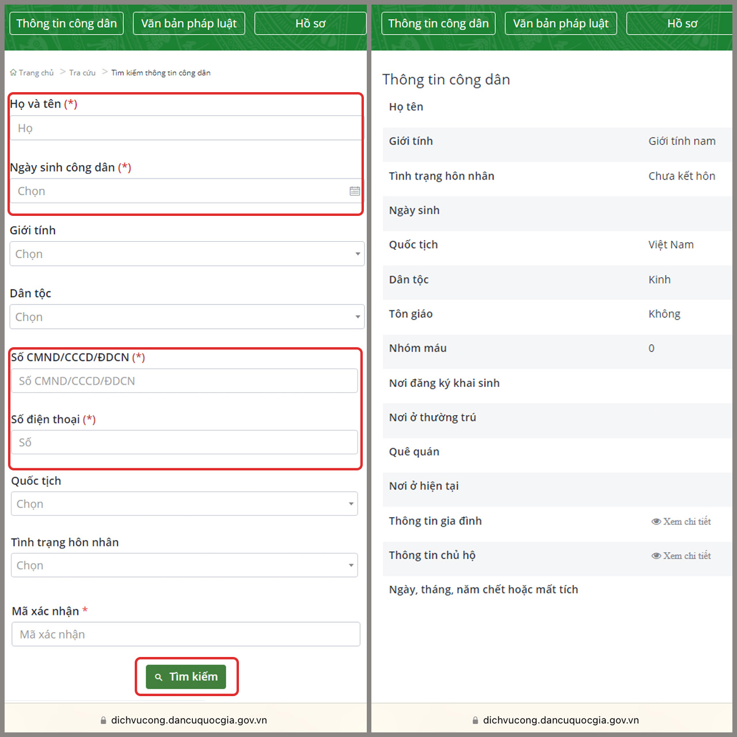Click the 'Kinh' ethnicity value
Screen dimensions: 737x737
(x=660, y=280)
